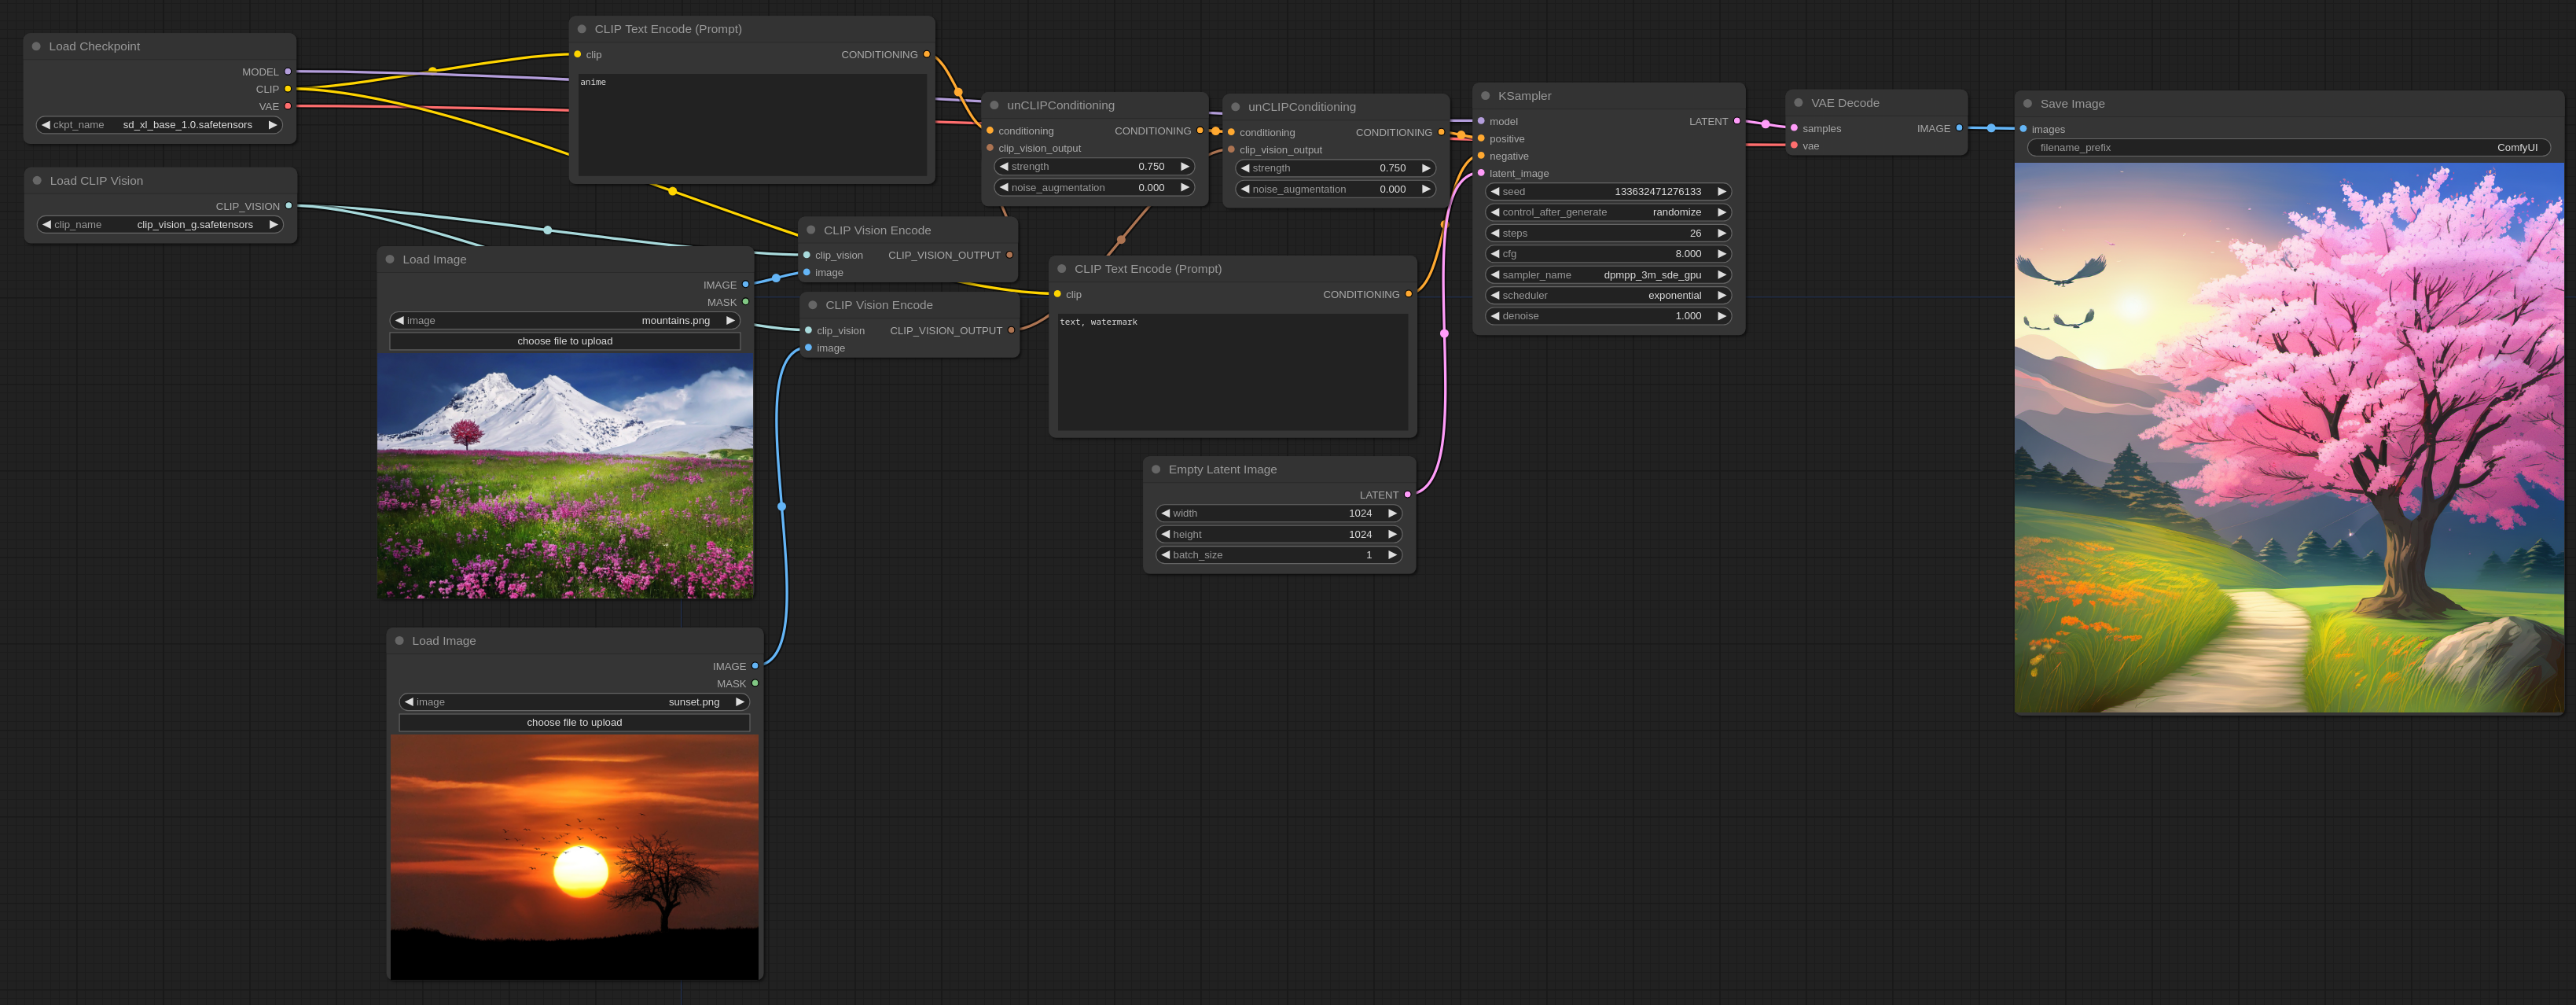Click choose file to upload under sunset.png
The width and height of the screenshot is (2576, 1005).
click(574, 722)
